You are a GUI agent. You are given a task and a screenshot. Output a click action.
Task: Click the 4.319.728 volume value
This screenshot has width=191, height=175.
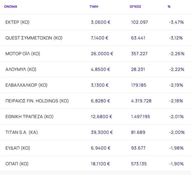click(141, 101)
